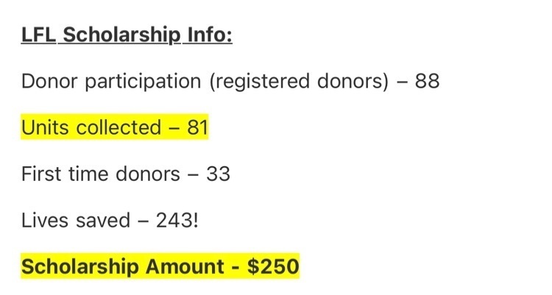Image resolution: width=552 pixels, height=295 pixels.
Task: Click the yellow-highlighted 'Units collected' text
Action: pos(91,127)
